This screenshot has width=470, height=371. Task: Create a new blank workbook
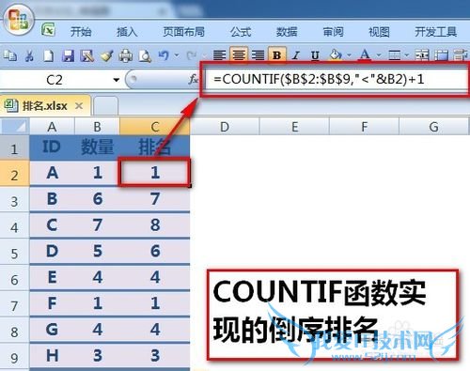click(48, 55)
